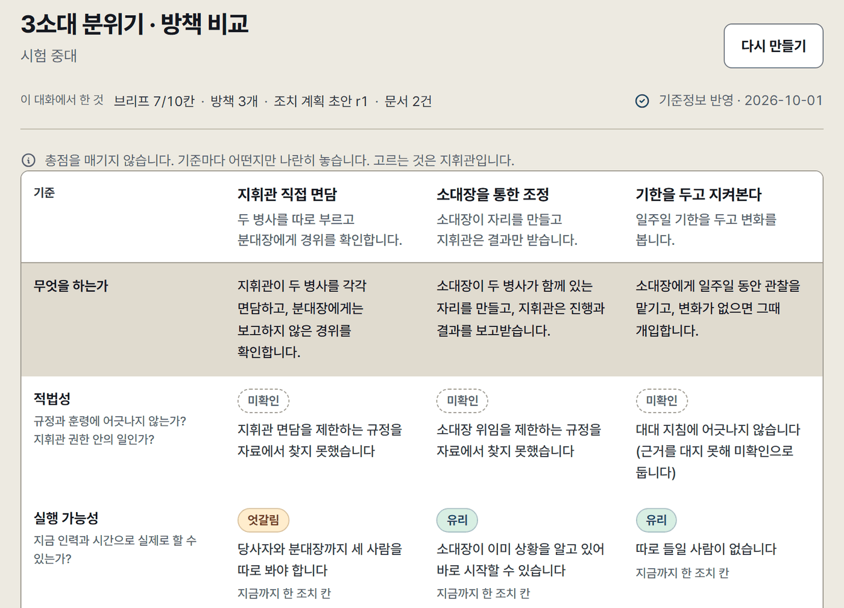Click text 지휘관 면담을 제한하는 규정을
This screenshot has width=844, height=608.
(320, 429)
